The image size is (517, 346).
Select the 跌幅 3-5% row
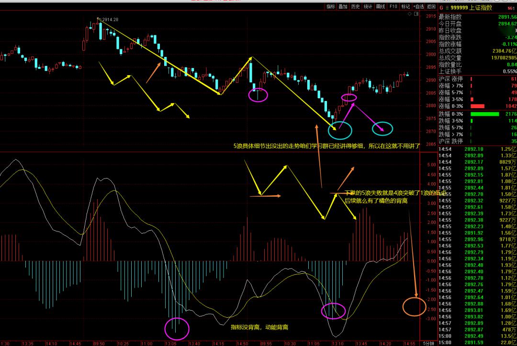[477, 121]
